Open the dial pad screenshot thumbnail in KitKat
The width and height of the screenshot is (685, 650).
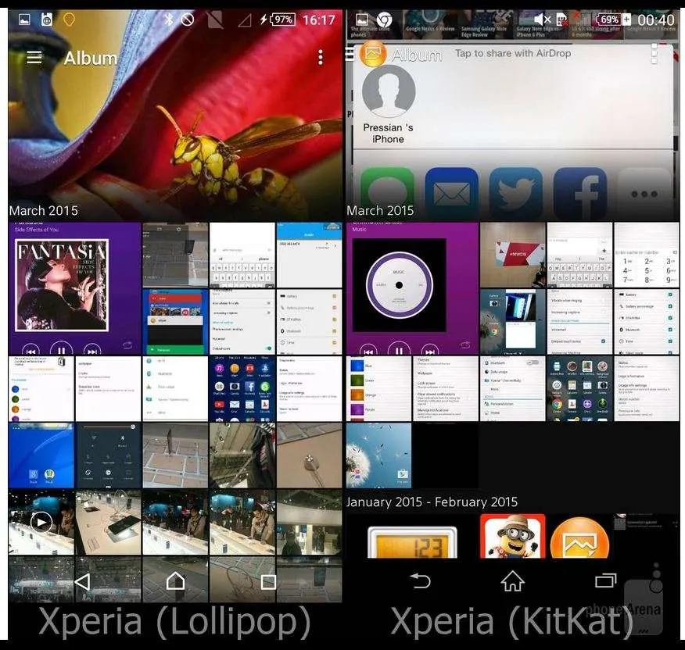647,255
